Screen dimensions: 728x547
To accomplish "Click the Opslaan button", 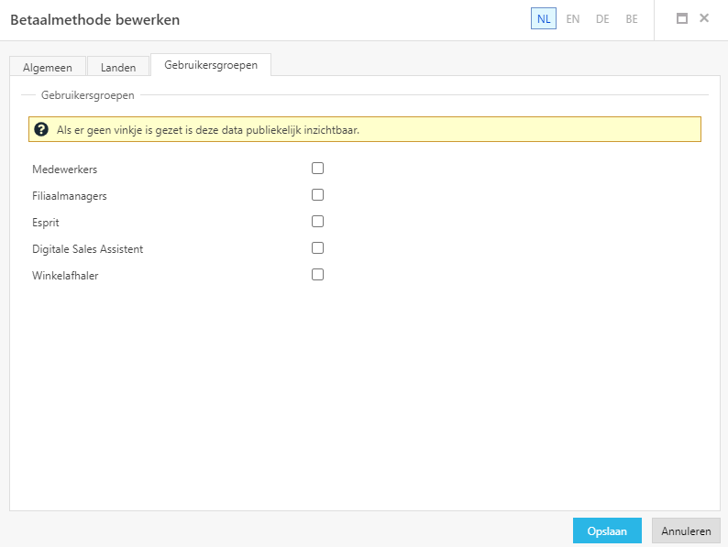I will [x=607, y=531].
